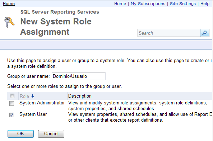Click the 'Group or user name:' label
Image resolution: width=213 pixels, height=141 pixels.
28,76
